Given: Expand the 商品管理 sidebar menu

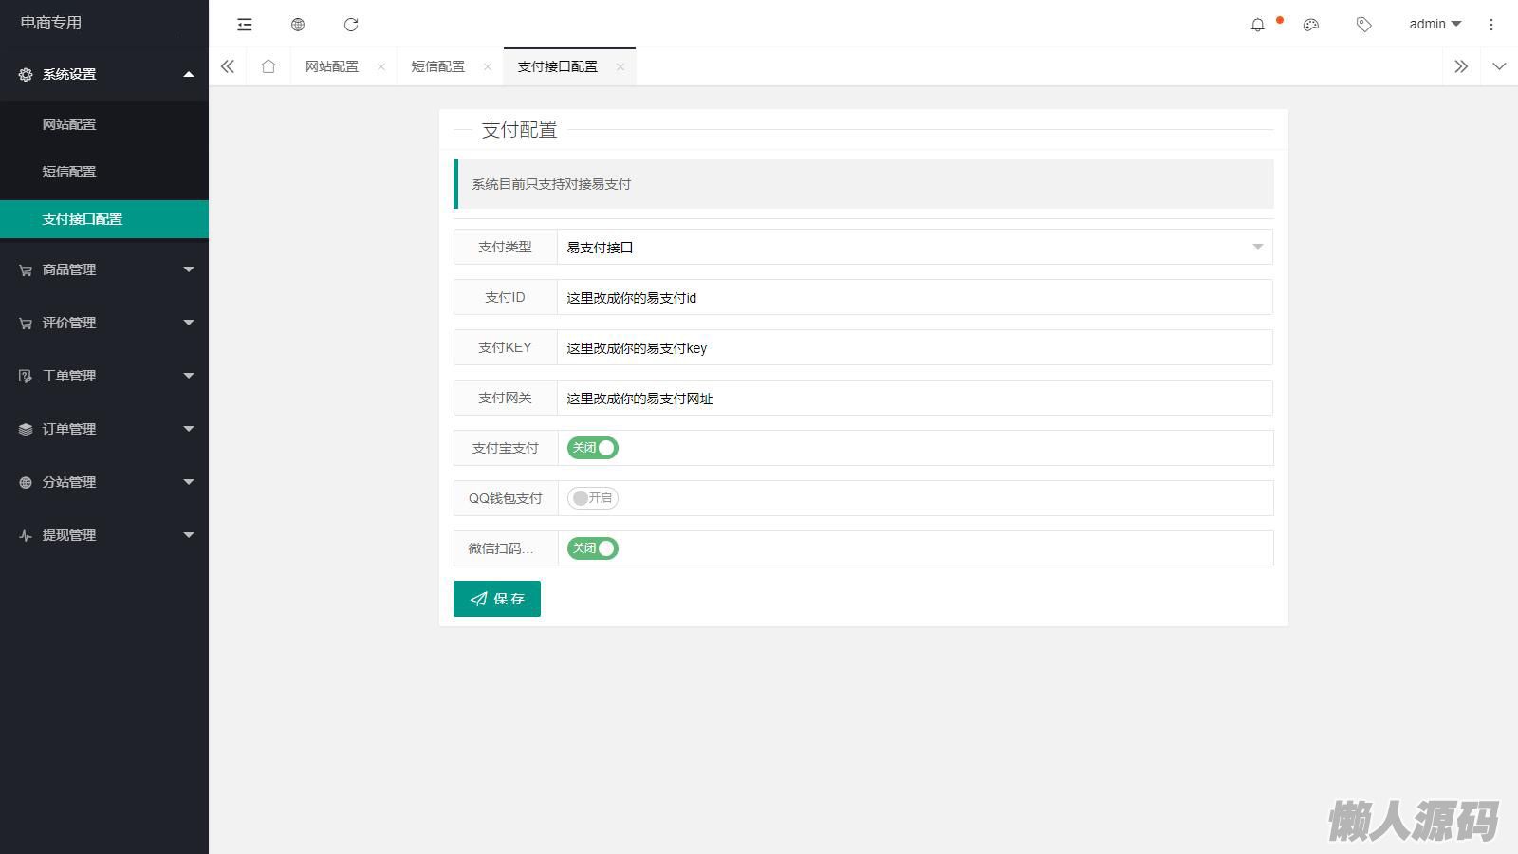Looking at the screenshot, I should coord(104,269).
